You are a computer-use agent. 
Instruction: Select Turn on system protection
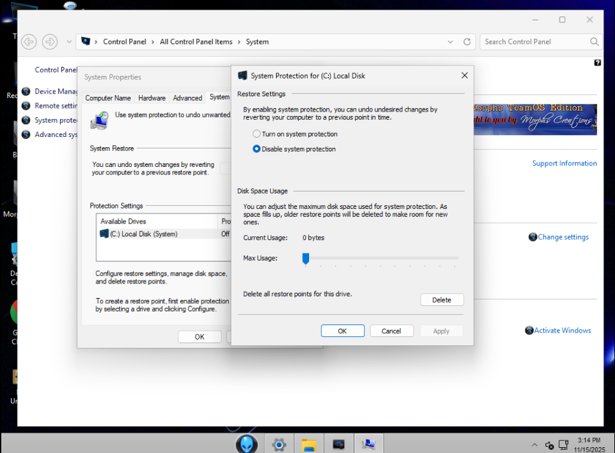[257, 134]
